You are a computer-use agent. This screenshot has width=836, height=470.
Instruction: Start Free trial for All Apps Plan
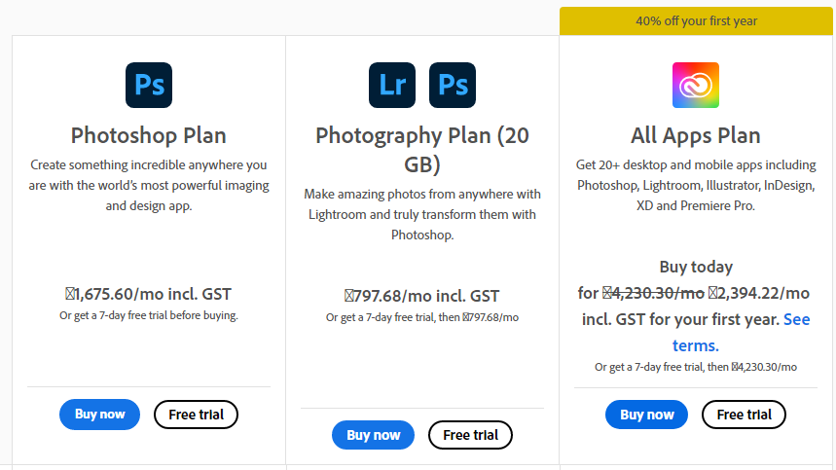coord(744,415)
